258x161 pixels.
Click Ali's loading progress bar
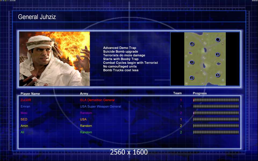[216, 132]
